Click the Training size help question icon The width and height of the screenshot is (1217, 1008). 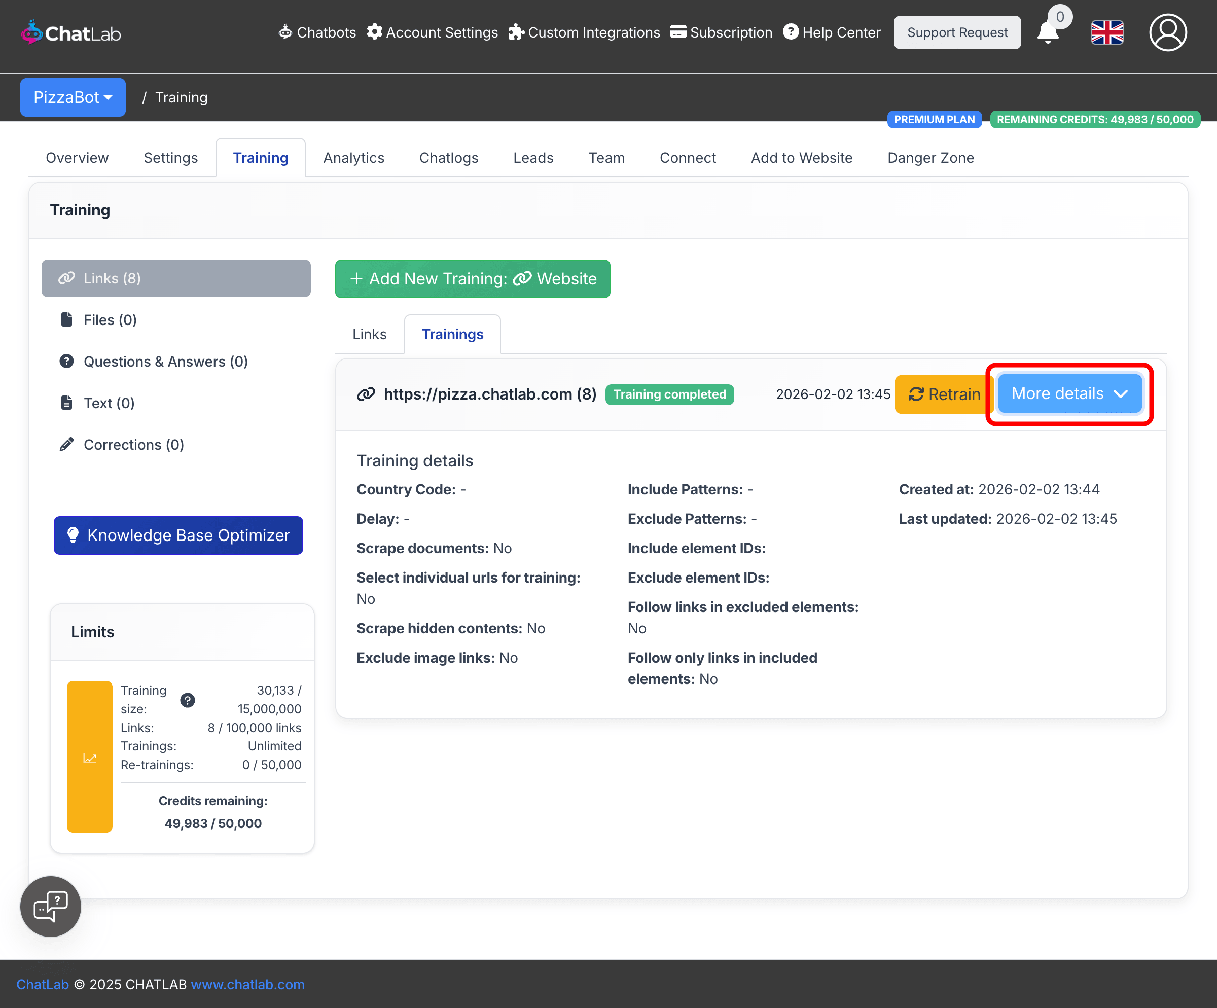[x=187, y=700]
